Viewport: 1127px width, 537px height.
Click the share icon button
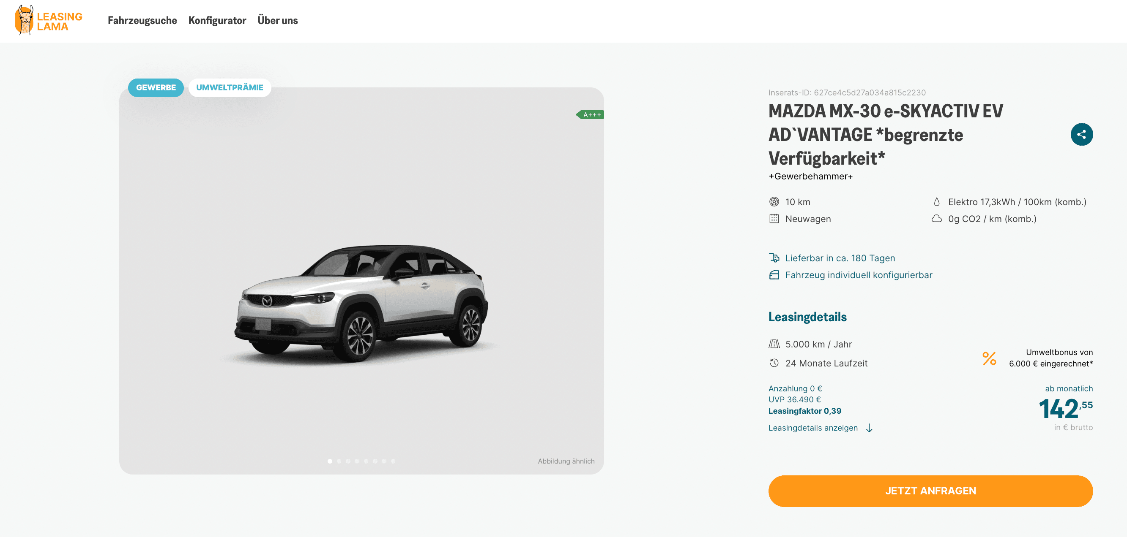click(1081, 134)
